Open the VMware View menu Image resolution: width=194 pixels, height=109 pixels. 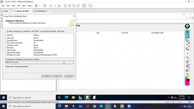[13, 6]
